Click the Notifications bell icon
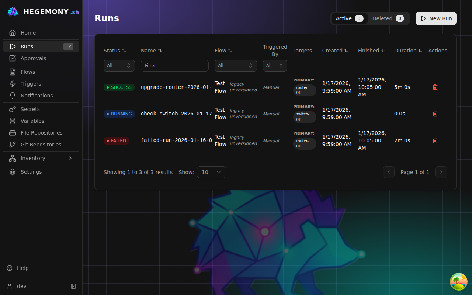This screenshot has height=295, width=472. coord(13,96)
